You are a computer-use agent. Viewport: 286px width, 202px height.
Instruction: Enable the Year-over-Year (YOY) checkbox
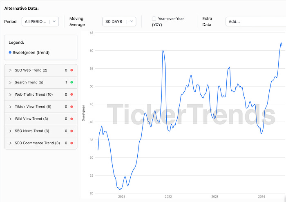[154, 19]
